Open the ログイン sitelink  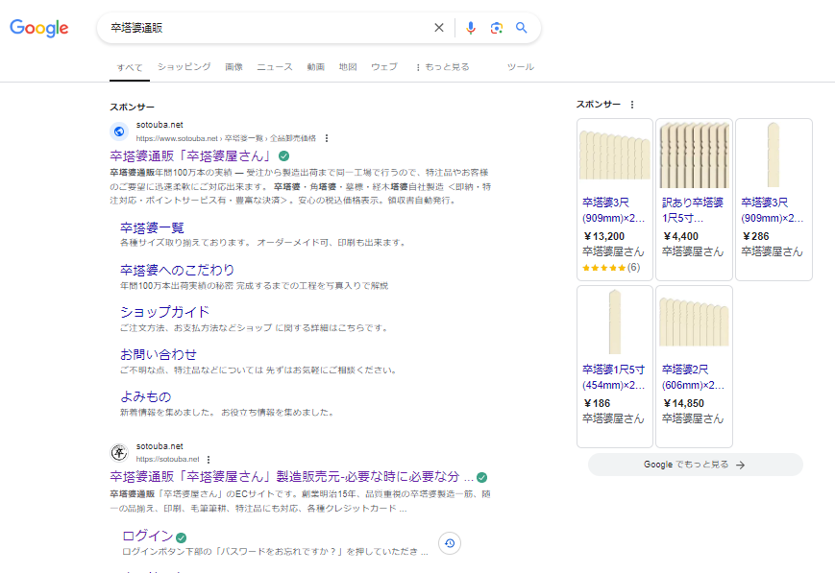148,537
